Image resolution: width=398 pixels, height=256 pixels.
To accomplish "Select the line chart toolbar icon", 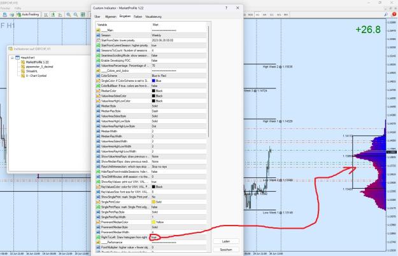I will 60,15.
